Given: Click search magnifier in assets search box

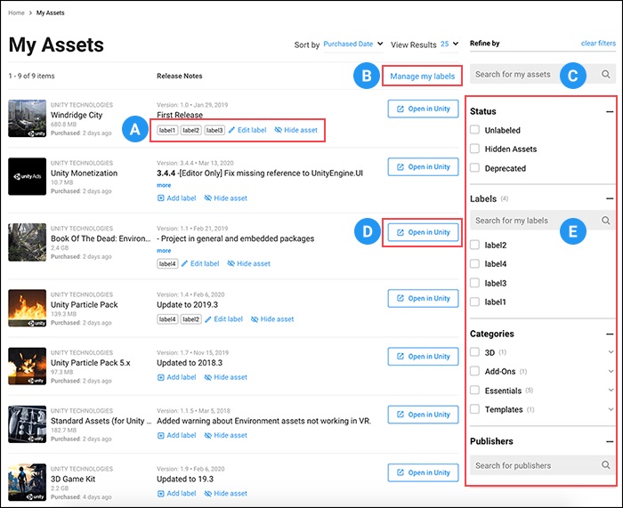Looking at the screenshot, I should pyautogui.click(x=605, y=74).
